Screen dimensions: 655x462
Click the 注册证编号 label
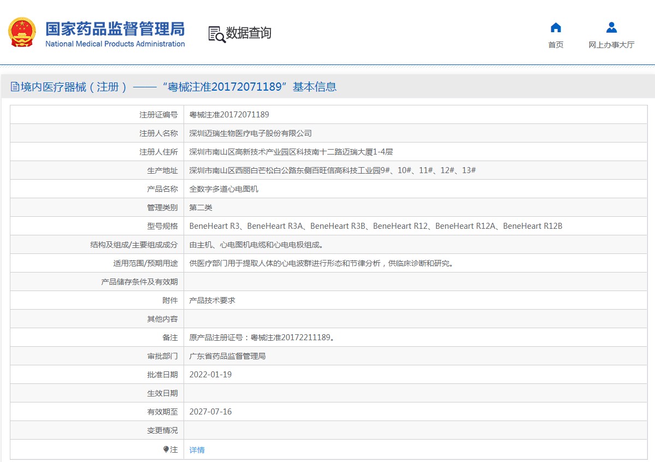pos(158,115)
